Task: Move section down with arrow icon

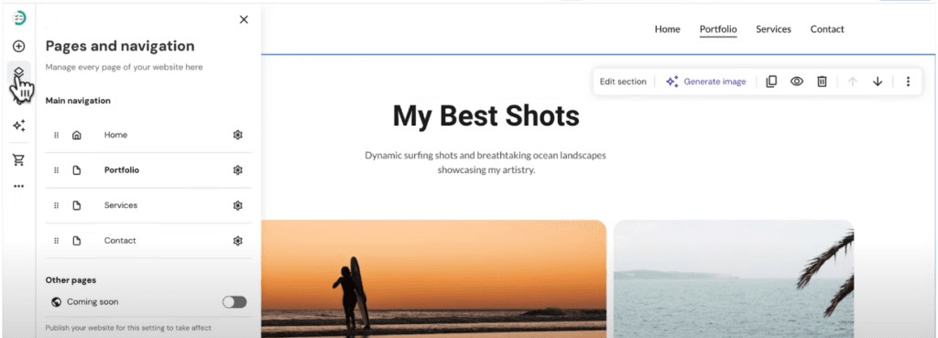Action: [878, 82]
